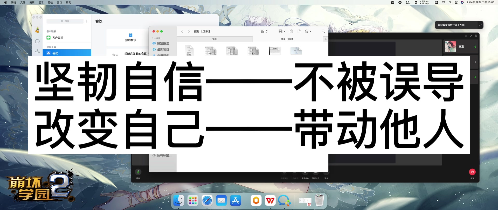Open the 前往 menu in menu bar

[x=50, y=2]
